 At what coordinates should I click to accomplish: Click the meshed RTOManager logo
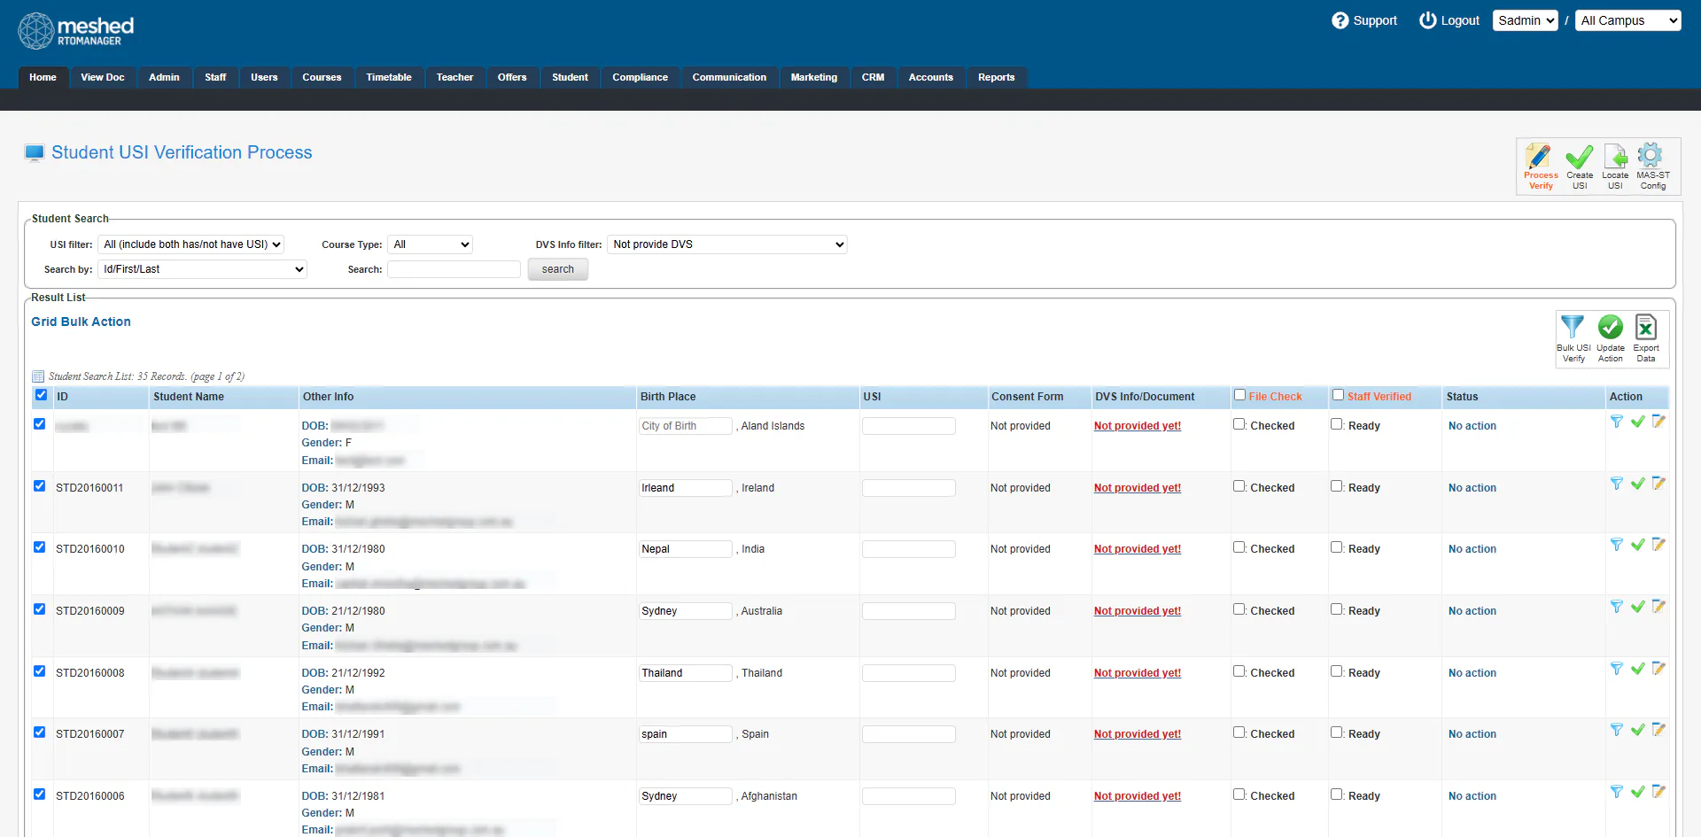click(76, 30)
